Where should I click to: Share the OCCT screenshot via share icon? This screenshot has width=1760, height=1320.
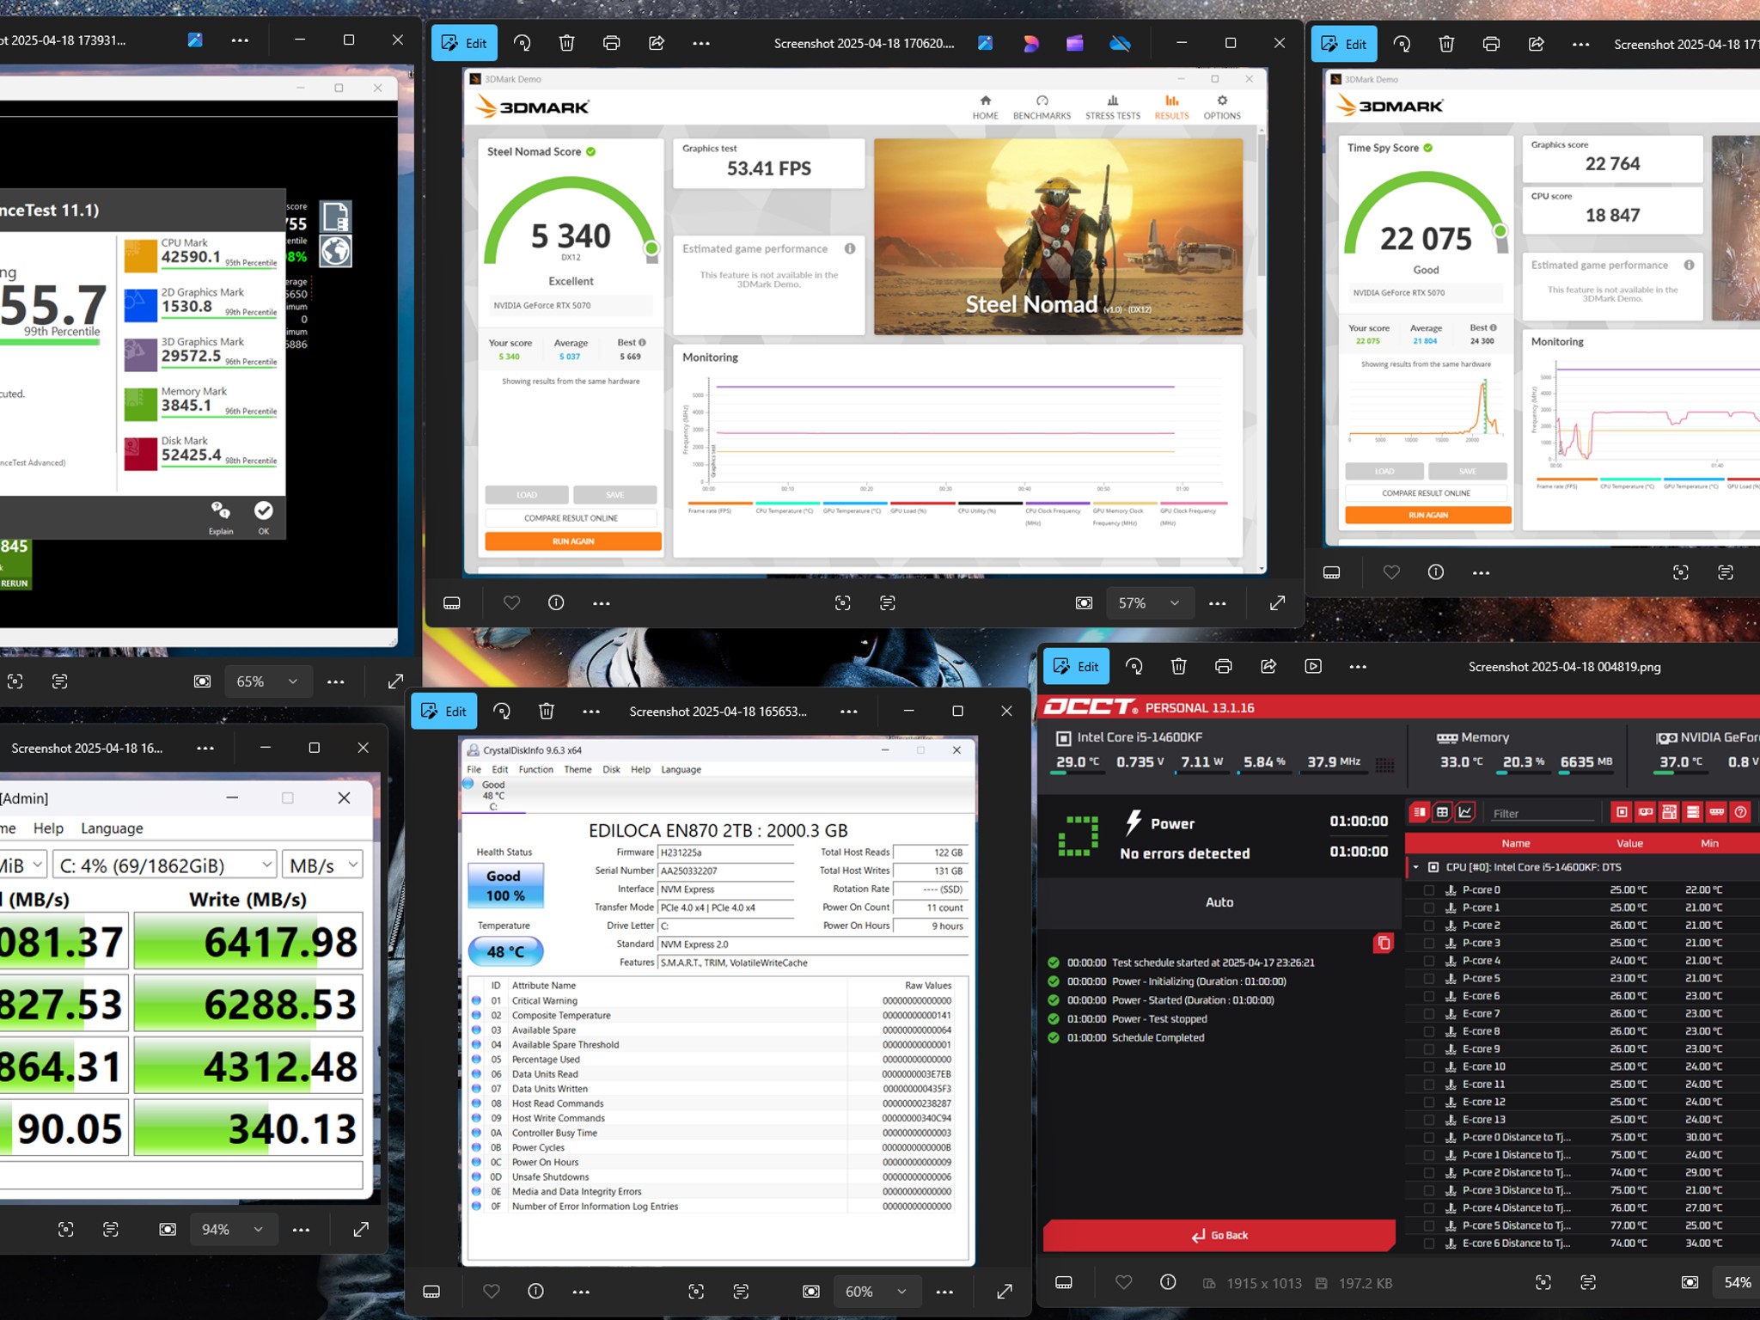[x=1268, y=666]
